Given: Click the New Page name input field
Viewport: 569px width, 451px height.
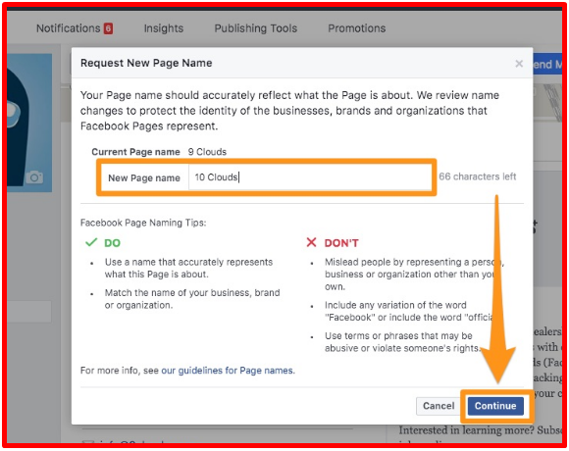Looking at the screenshot, I should click(x=310, y=177).
